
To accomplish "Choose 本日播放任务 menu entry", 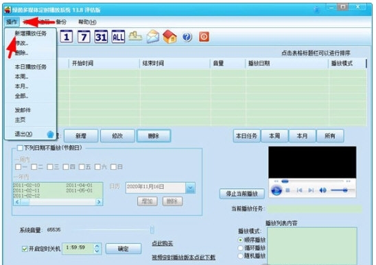I will [30, 67].
